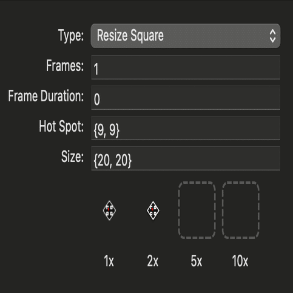The image size is (293, 293).
Task: Click the red hot spot dot in 1x cursor
Action: point(109,209)
